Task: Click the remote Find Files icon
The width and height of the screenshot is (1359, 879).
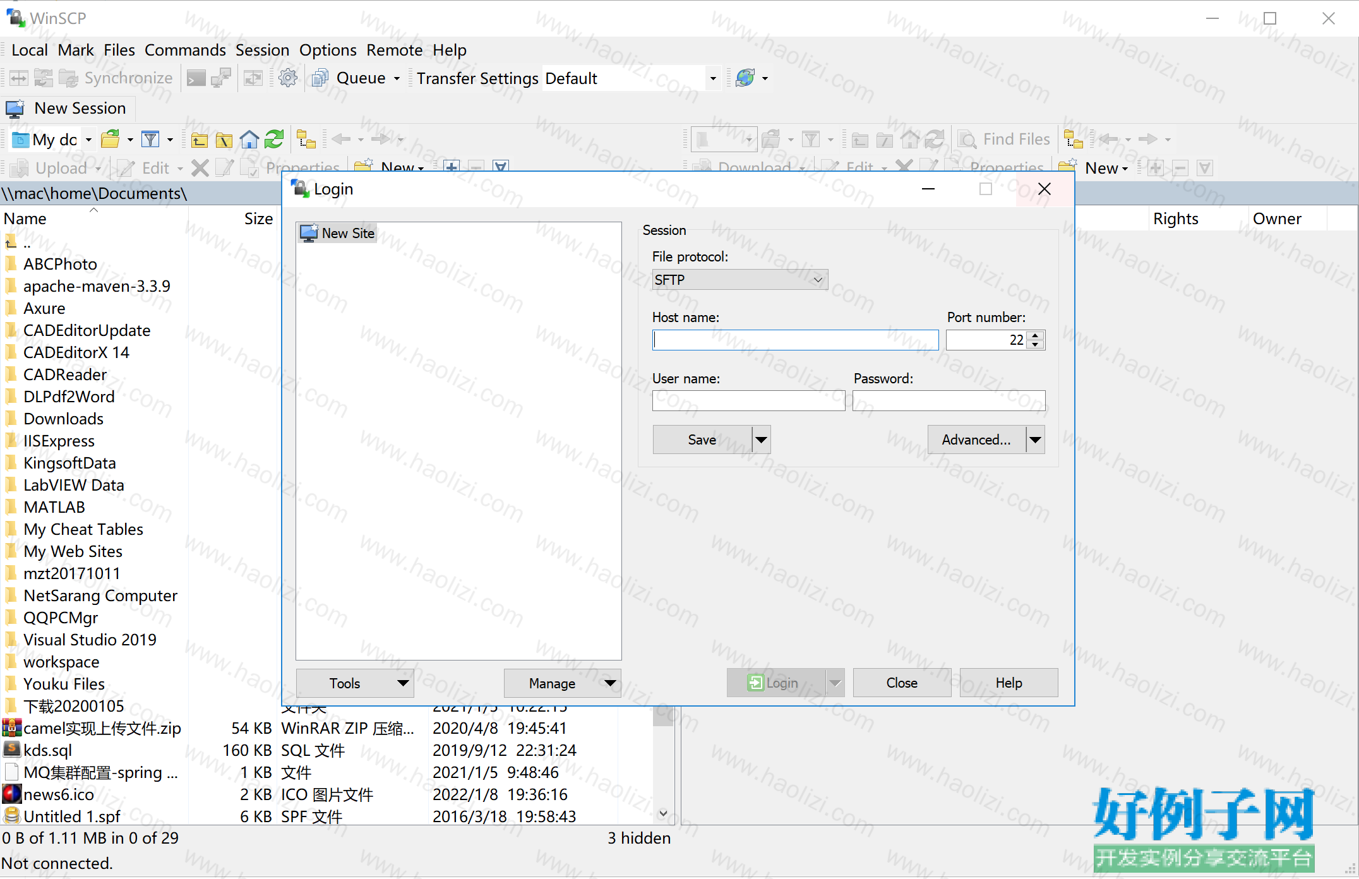Action: [x=967, y=139]
